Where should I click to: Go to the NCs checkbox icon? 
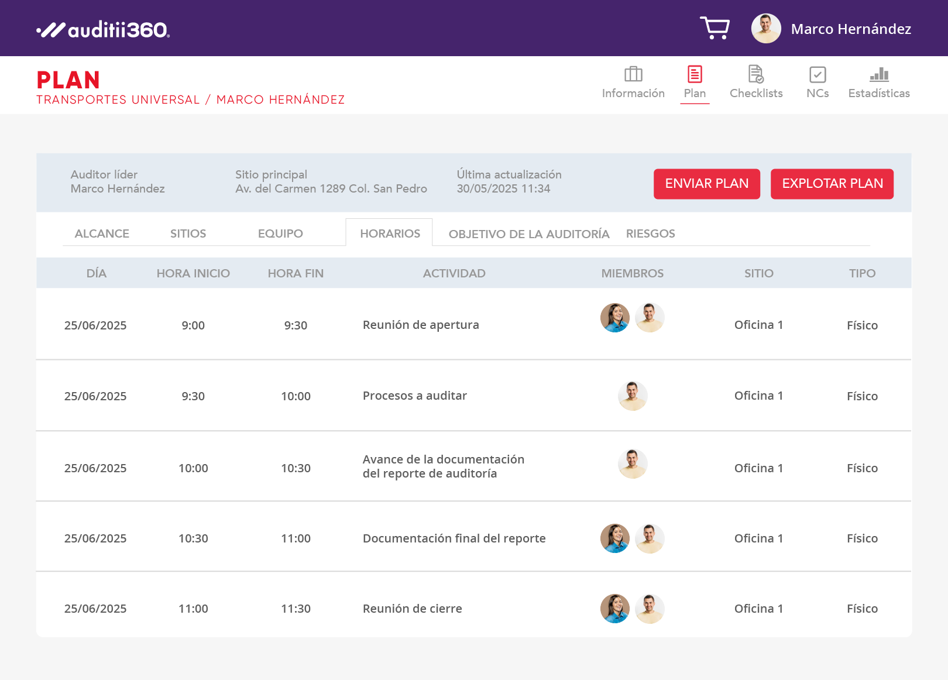[818, 74]
